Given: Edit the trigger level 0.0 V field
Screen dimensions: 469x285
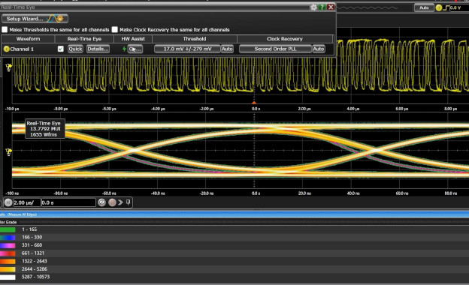Looking at the screenshot, I should pos(459,7).
